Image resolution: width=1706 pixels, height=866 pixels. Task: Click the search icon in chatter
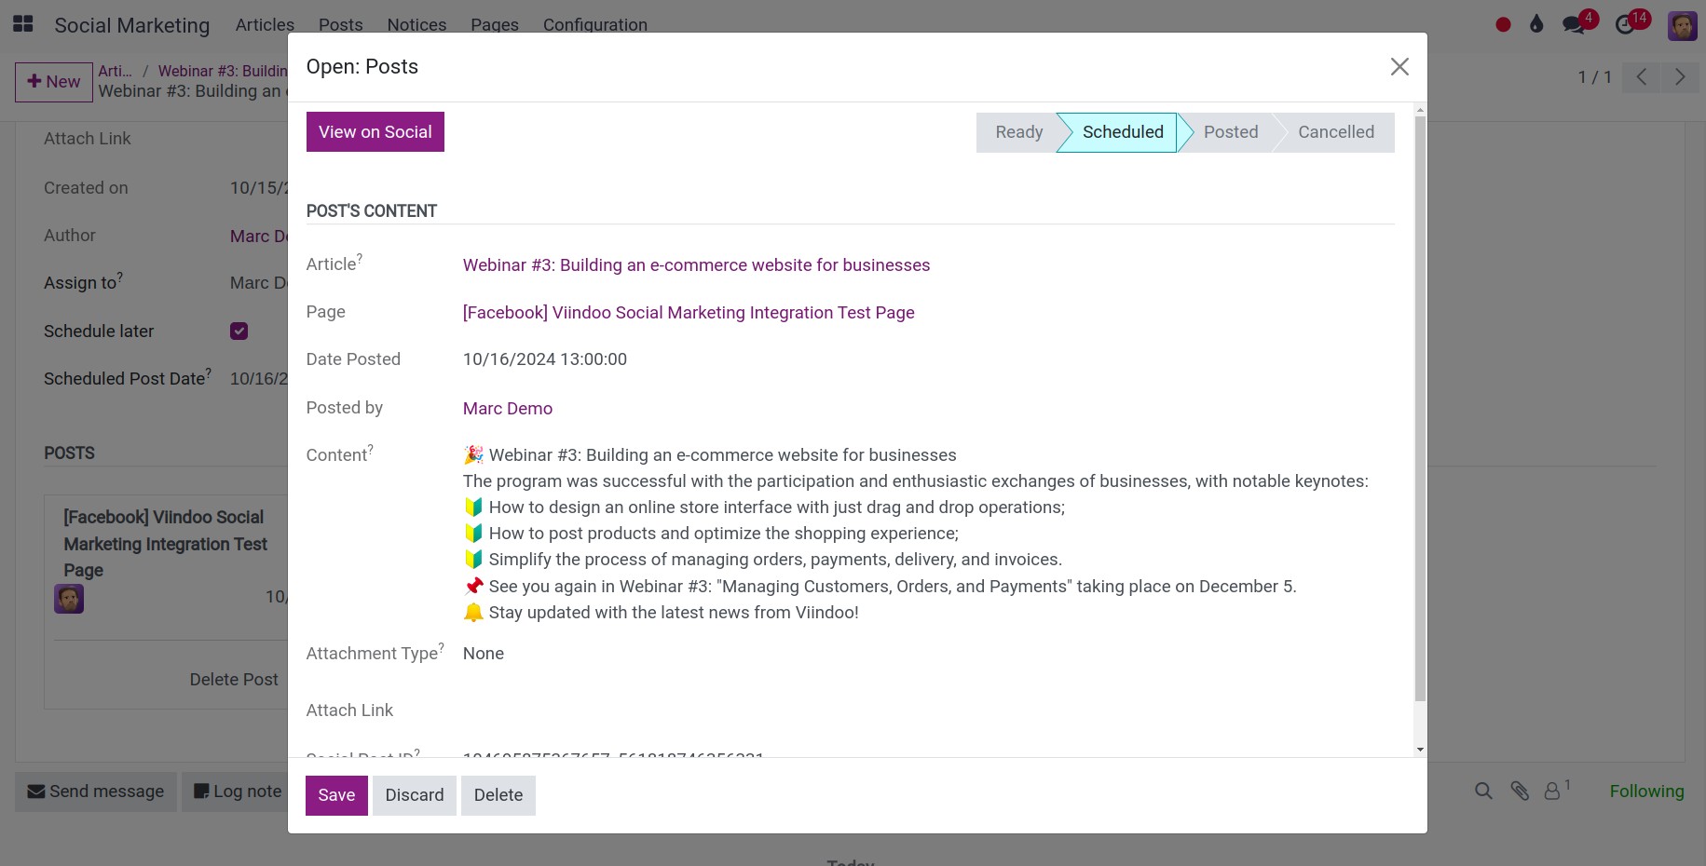pyautogui.click(x=1483, y=792)
